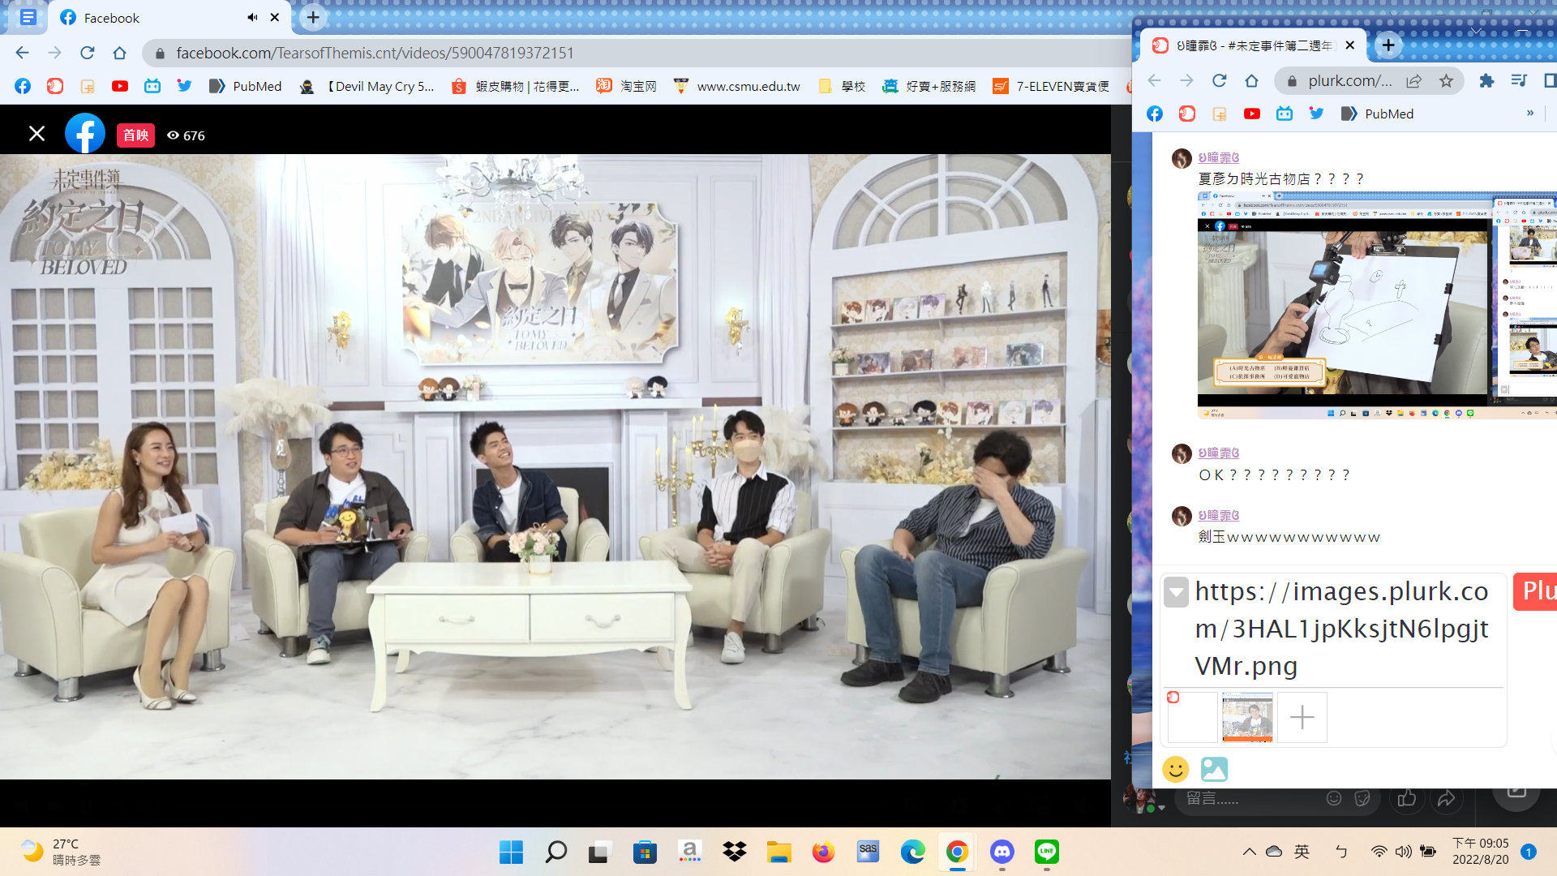Click the thumbs-up like button

[1407, 799]
